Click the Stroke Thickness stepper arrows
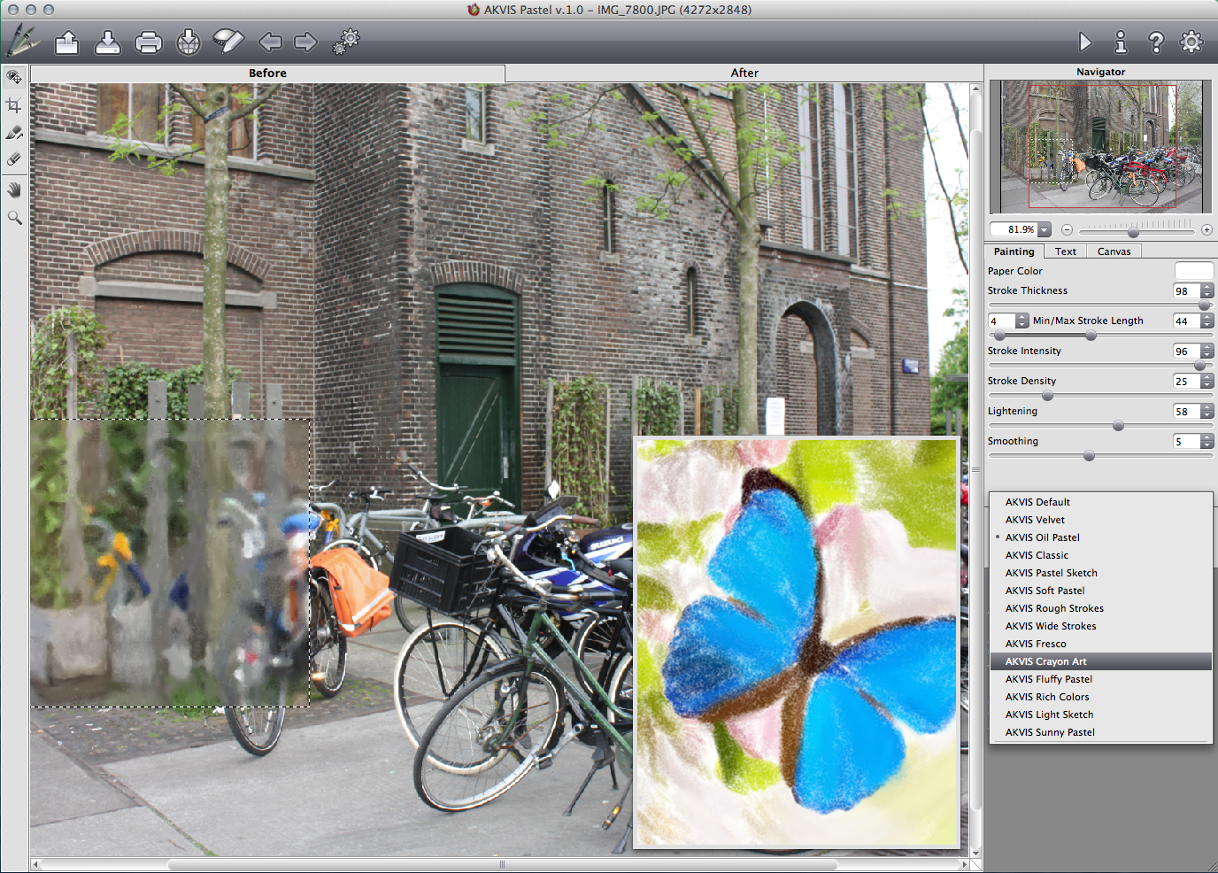 point(1207,291)
